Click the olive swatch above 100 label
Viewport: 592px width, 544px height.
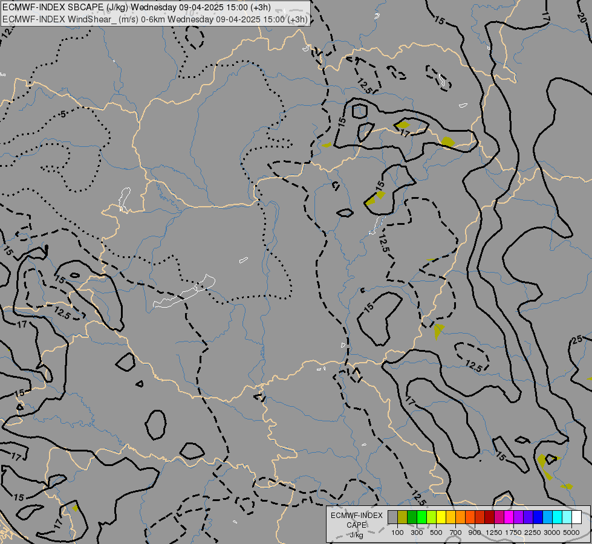point(403,517)
